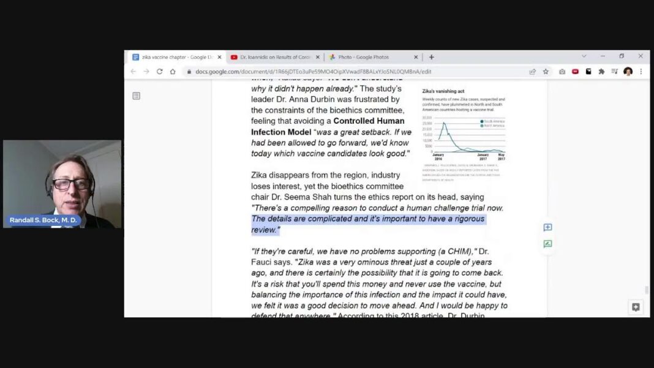Share this page icon in address bar

533,72
